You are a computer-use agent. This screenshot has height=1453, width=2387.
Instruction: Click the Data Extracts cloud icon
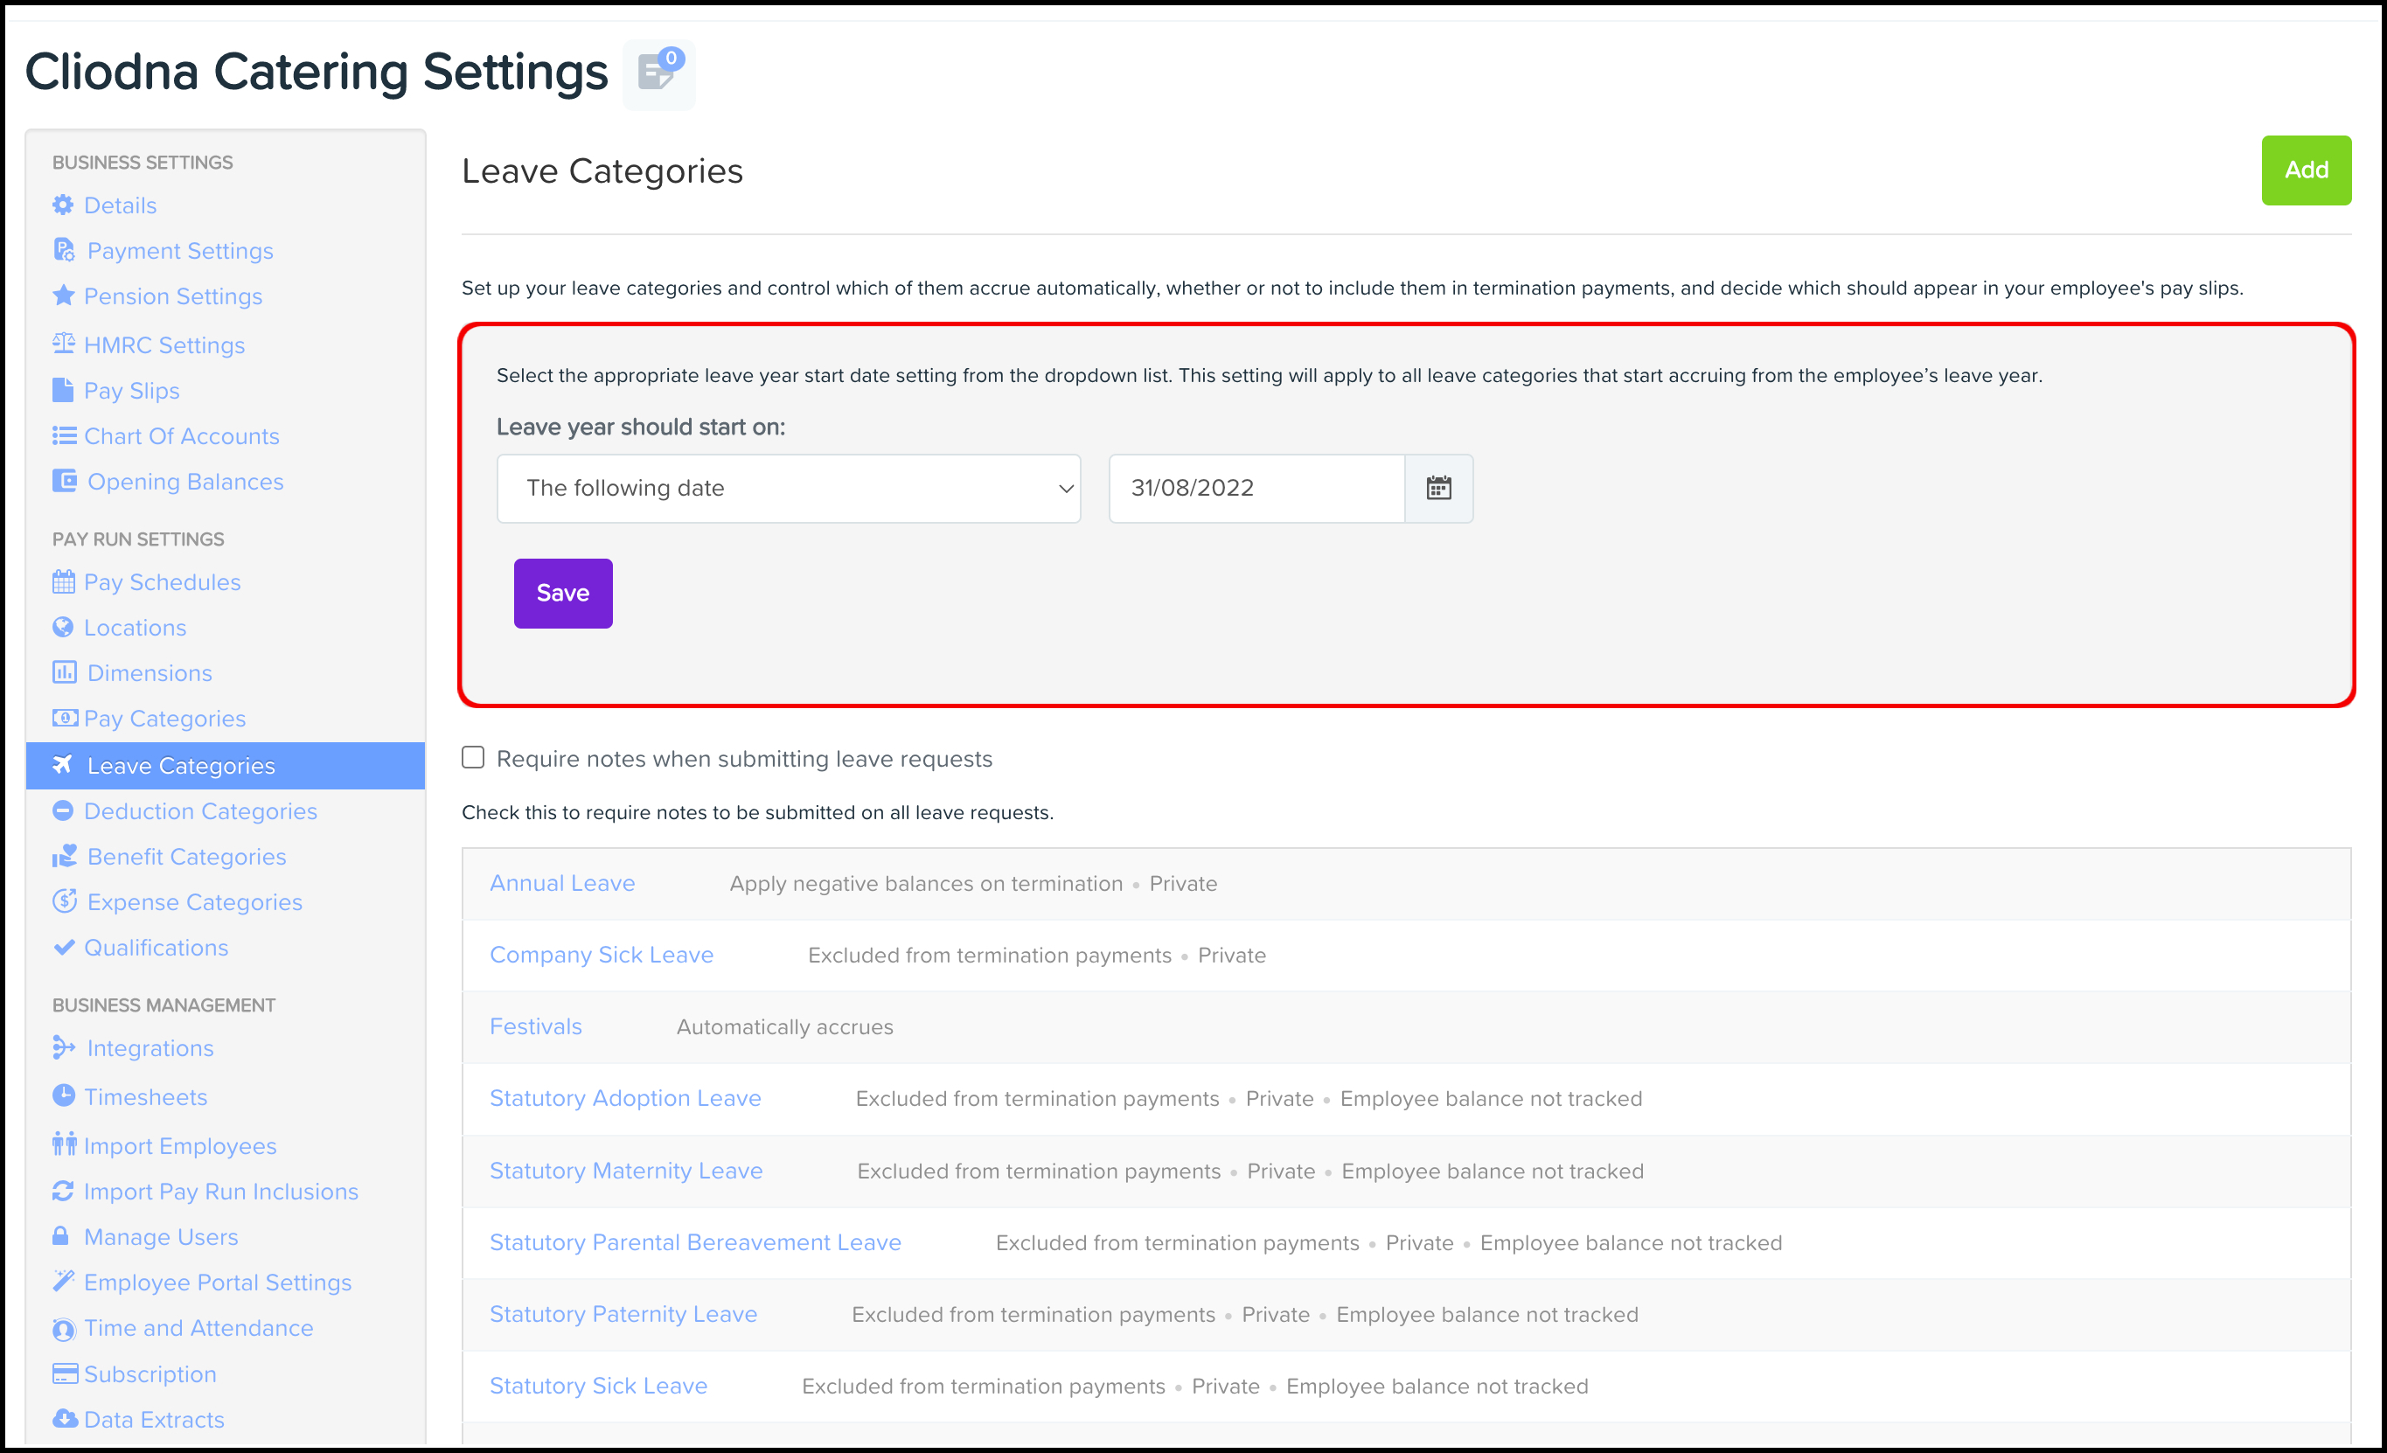(65, 1419)
